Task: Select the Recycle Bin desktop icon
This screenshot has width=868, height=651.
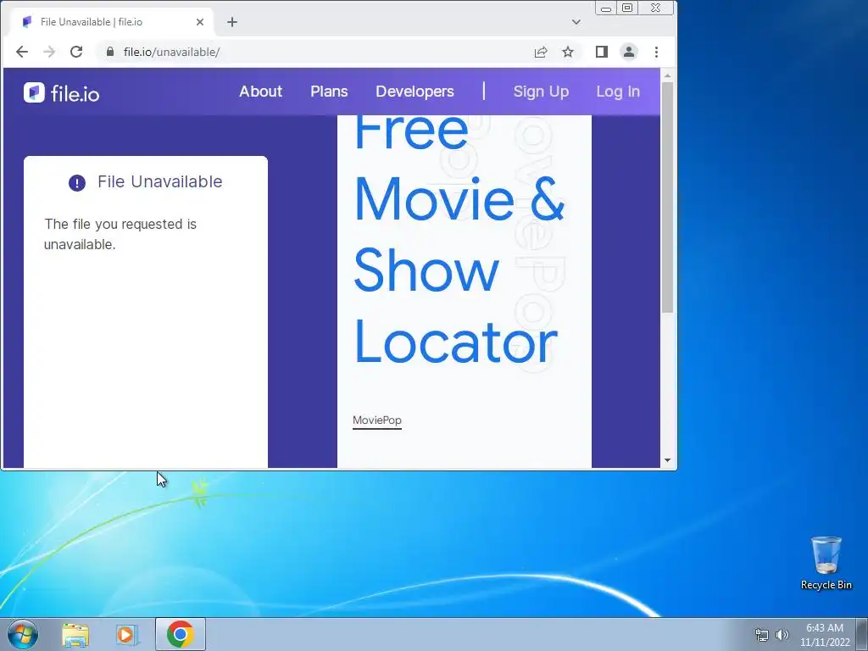Action: coord(826,563)
